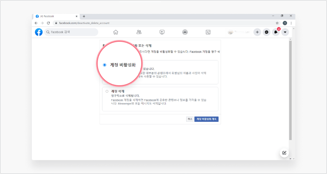Open the Chrome three-dot menu
Screen dimensions: 327x174
(291, 23)
